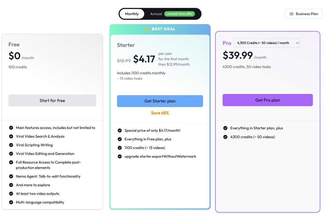Viewport: 324px width, 216px height.
Task: Click the checkmark beside Multi-language compatibility
Action: (11, 202)
